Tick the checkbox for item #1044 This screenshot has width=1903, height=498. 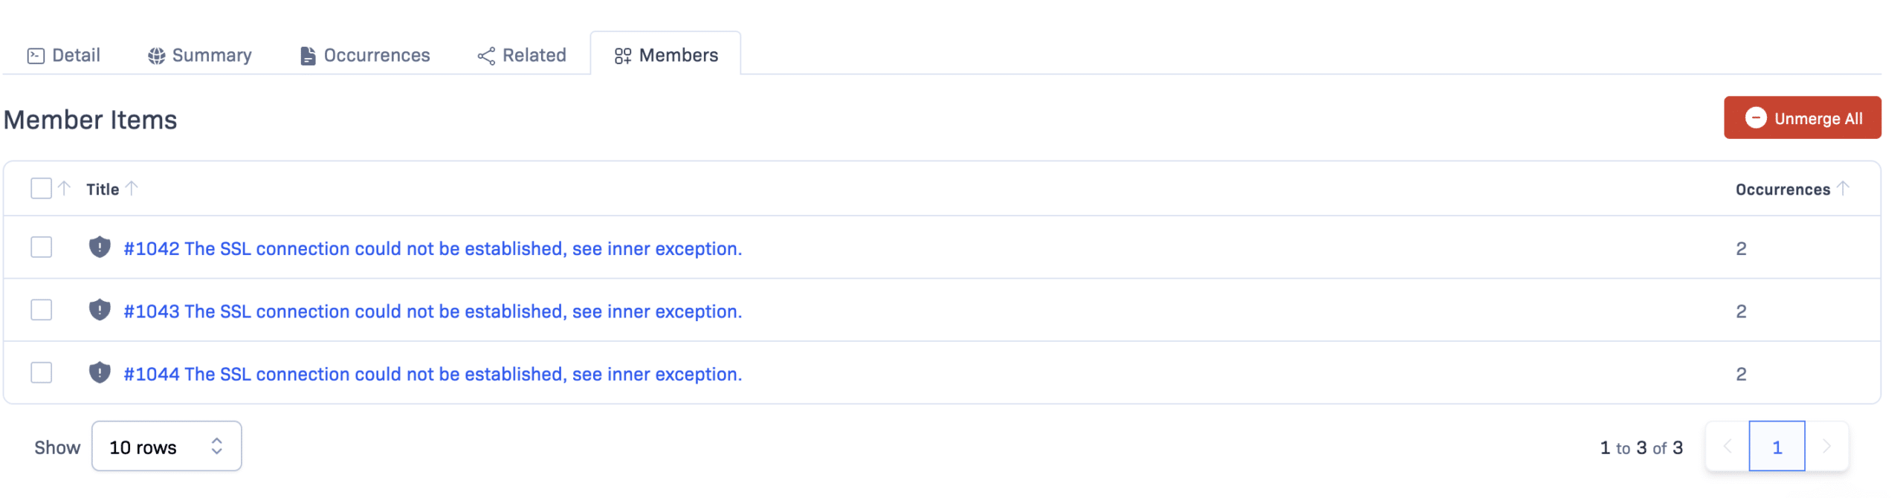tap(42, 372)
